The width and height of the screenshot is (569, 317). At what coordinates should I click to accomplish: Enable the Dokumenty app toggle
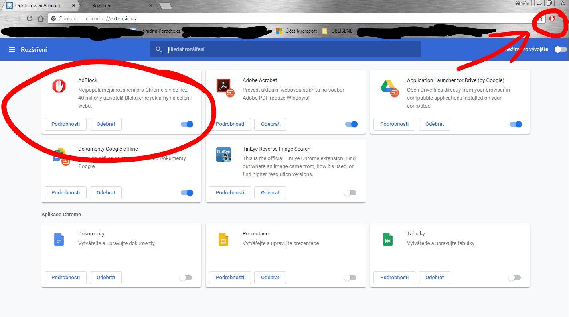pos(186,278)
